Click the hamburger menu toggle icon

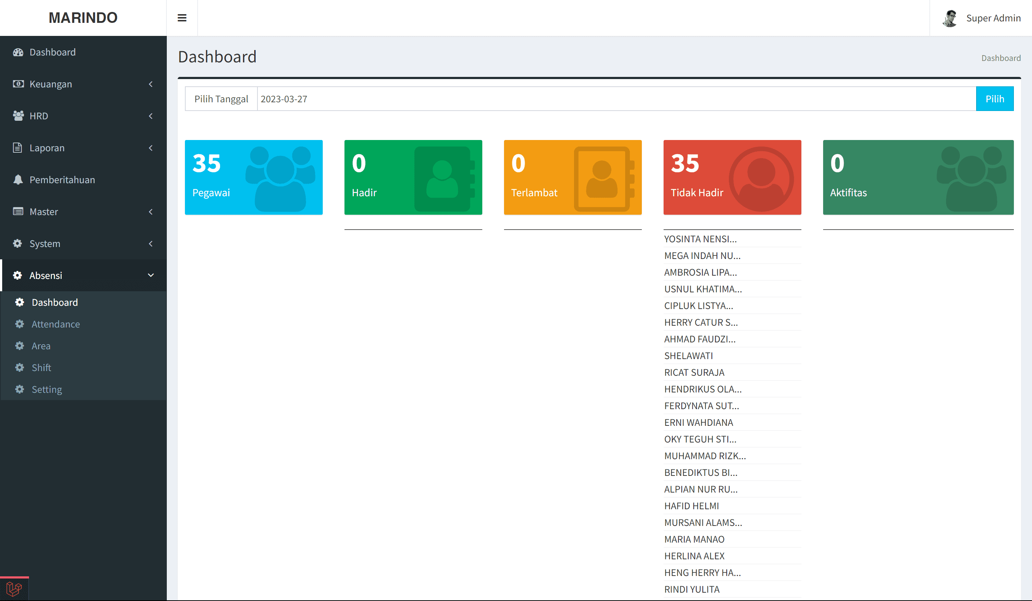coord(182,18)
